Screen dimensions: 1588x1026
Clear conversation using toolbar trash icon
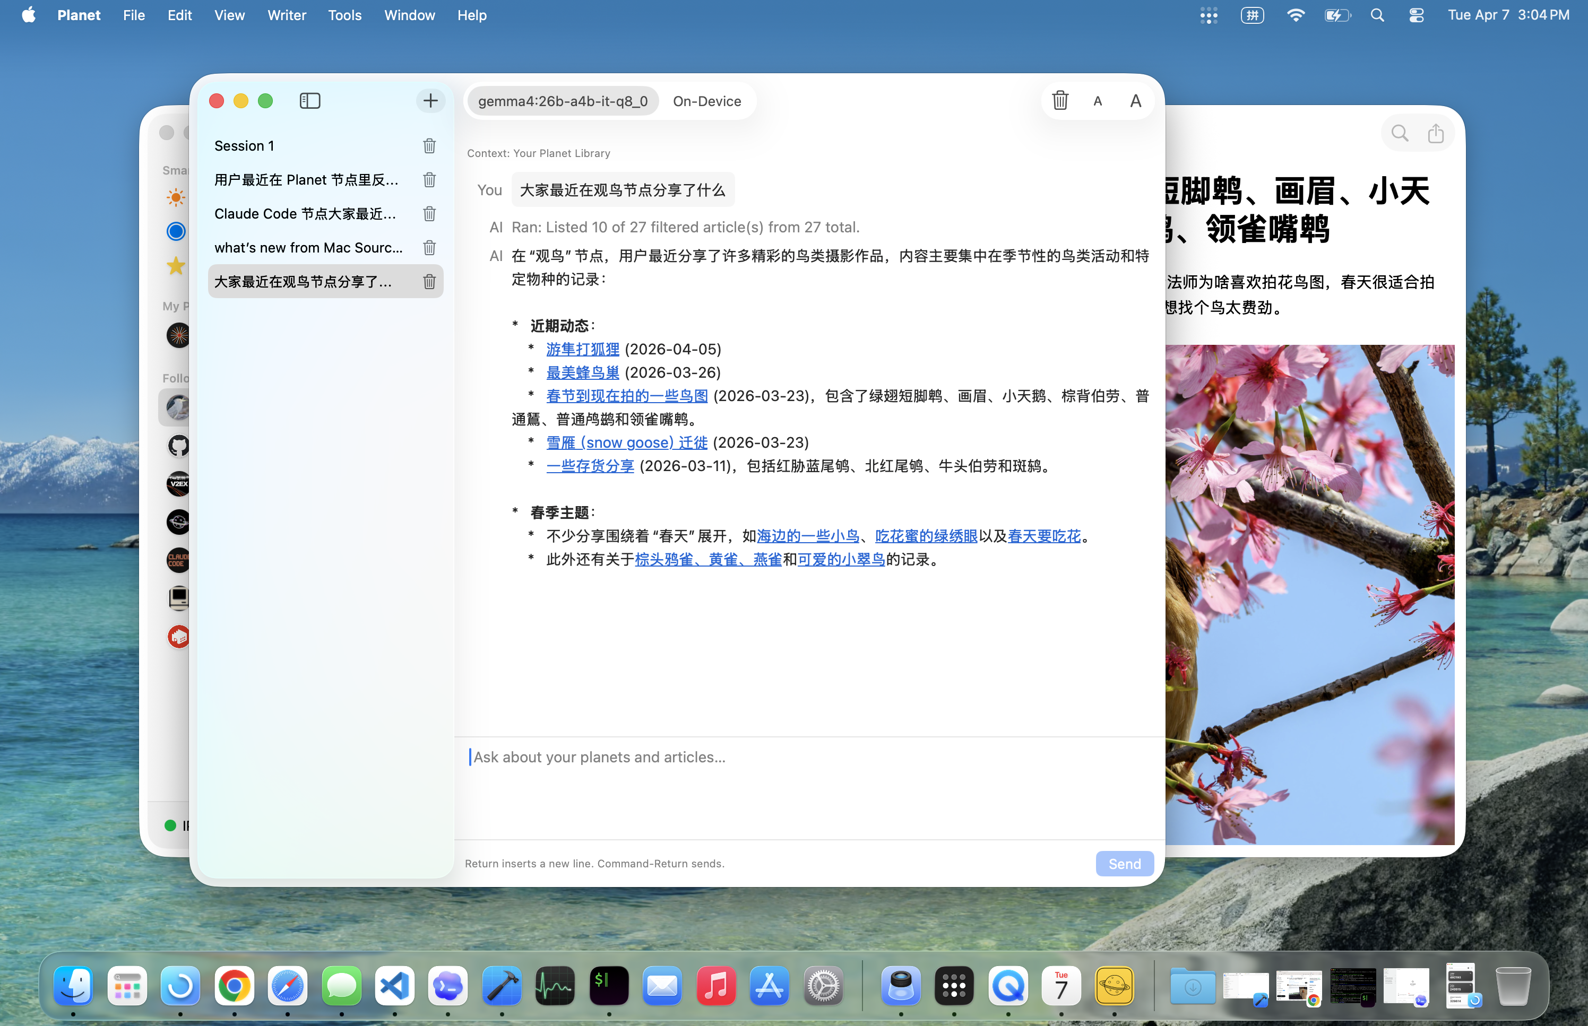pyautogui.click(x=1059, y=101)
